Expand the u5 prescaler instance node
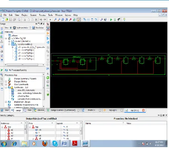The image size is (169, 149). point(12,47)
